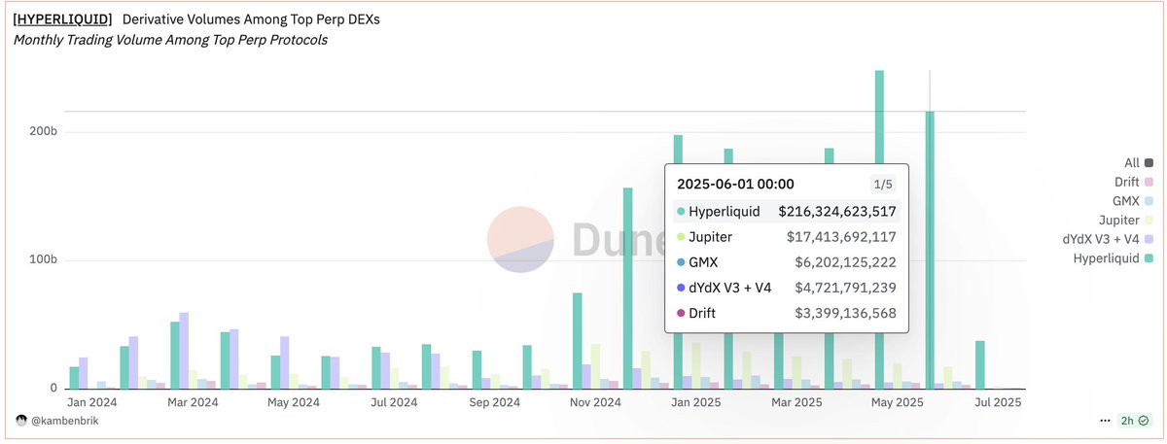This screenshot has width=1167, height=444.
Task: Click the Jul 2025 x-axis label
Action: click(x=997, y=401)
